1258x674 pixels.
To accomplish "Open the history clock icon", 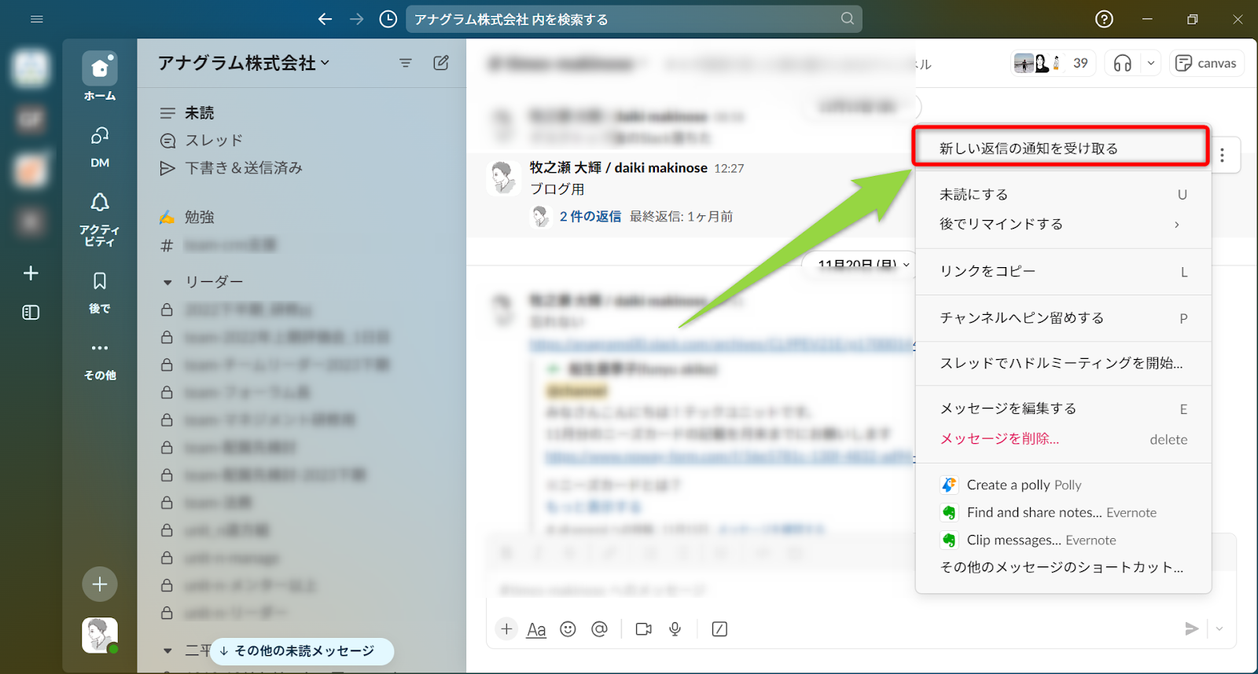I will click(x=388, y=19).
